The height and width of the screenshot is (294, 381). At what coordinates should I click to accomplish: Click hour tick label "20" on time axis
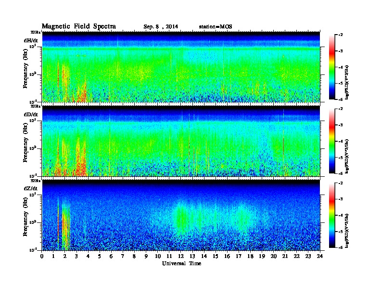point(274,256)
